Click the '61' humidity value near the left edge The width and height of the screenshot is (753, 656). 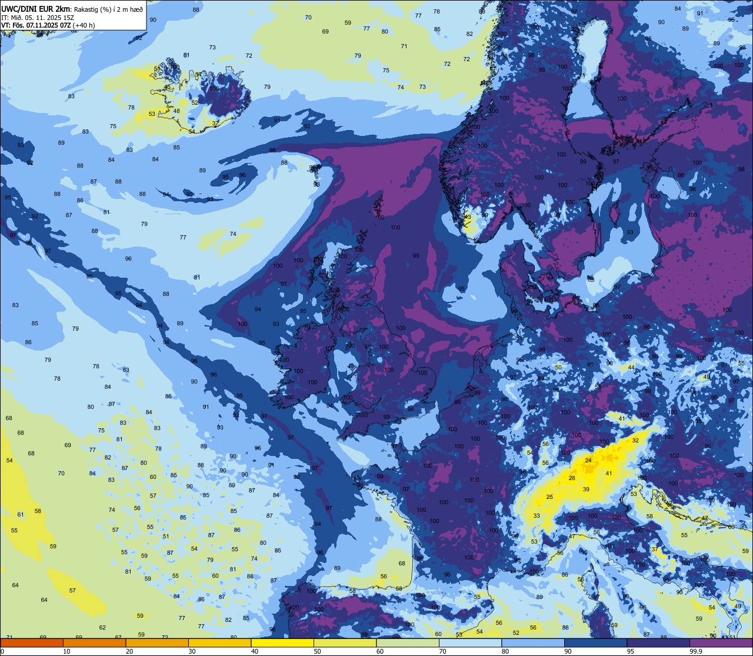tap(21, 515)
